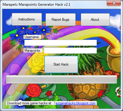Screen dimensions: 123x111
Task: Click the Marapoints: label
Action: click(x=33, y=51)
